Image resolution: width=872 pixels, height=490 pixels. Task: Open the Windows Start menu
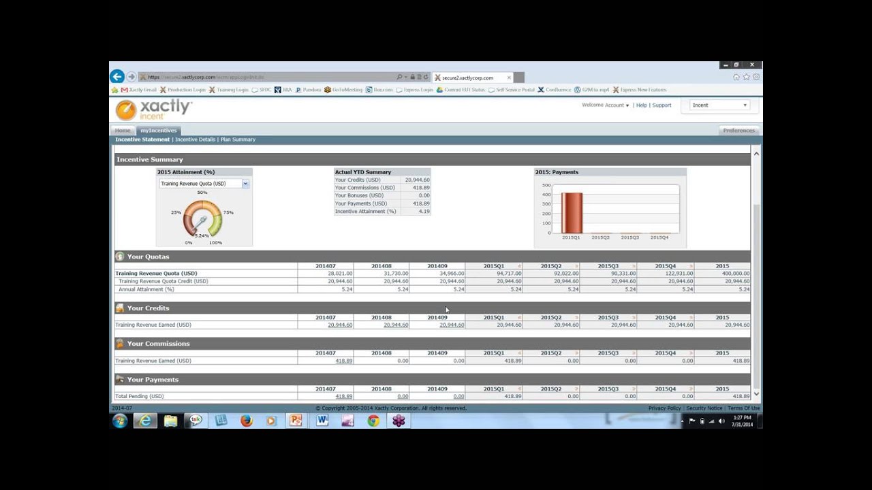(120, 421)
